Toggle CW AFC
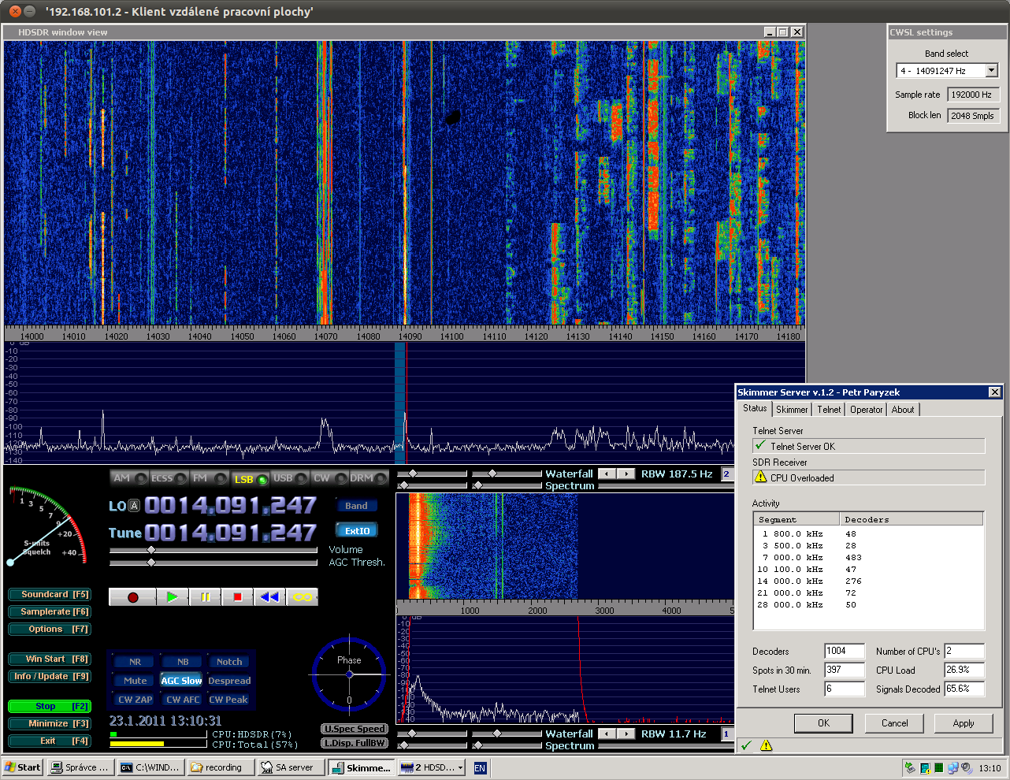The width and height of the screenshot is (1010, 780). [182, 700]
